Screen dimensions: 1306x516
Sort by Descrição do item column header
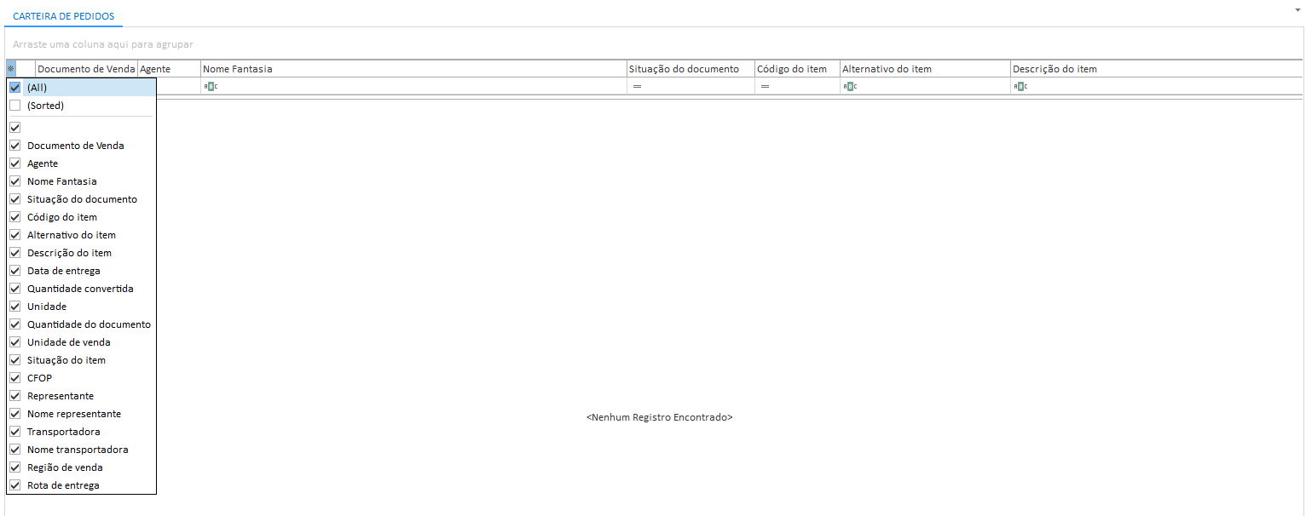1157,69
